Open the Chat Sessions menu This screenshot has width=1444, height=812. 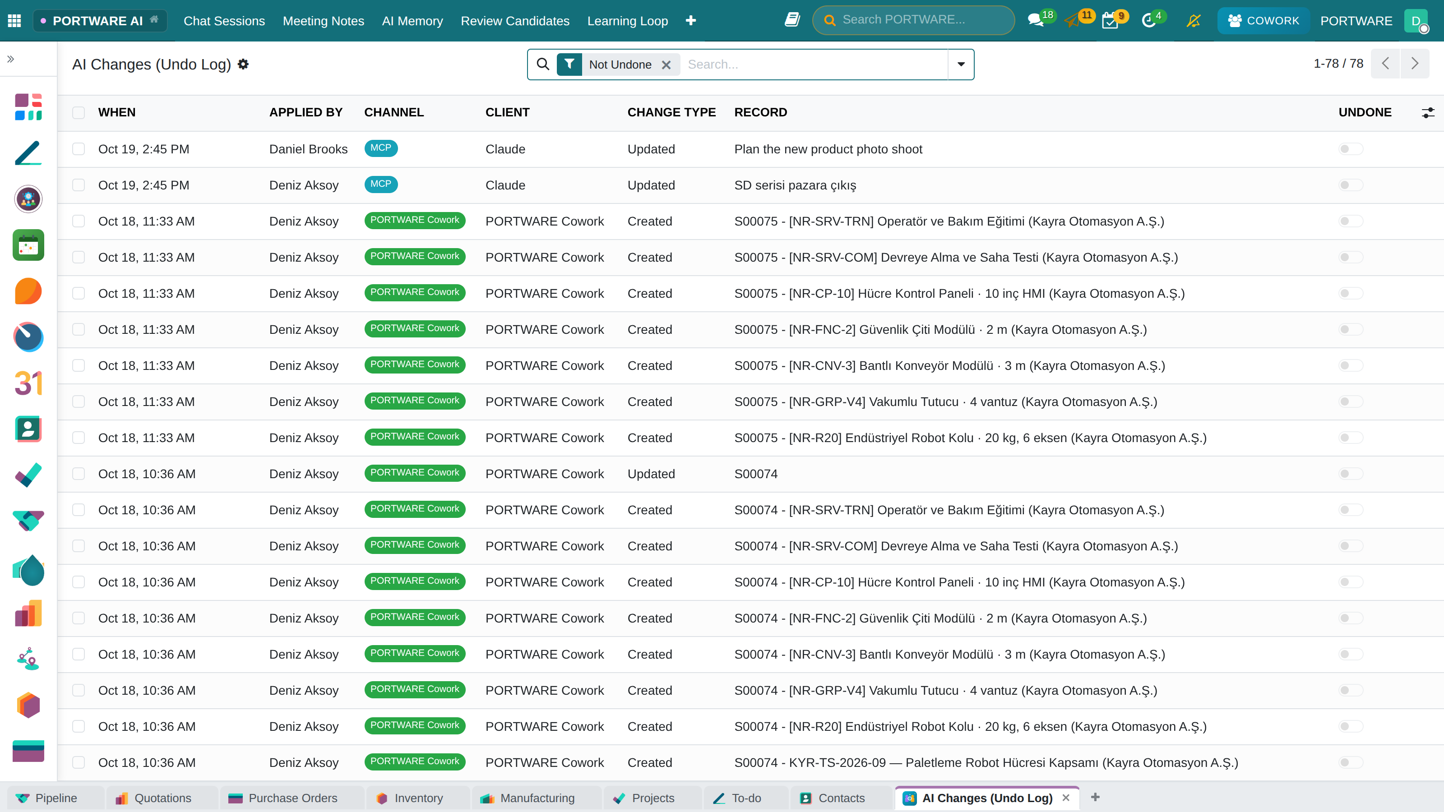(224, 21)
